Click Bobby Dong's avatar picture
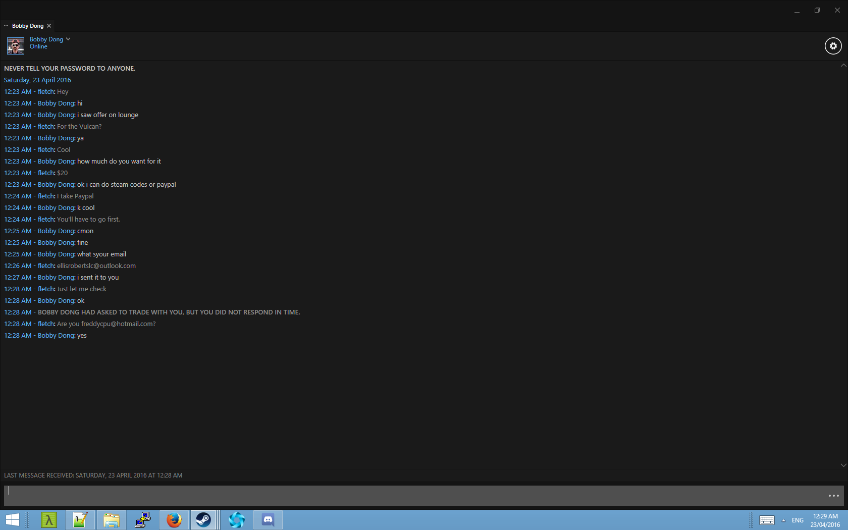This screenshot has height=530, width=848. (15, 46)
